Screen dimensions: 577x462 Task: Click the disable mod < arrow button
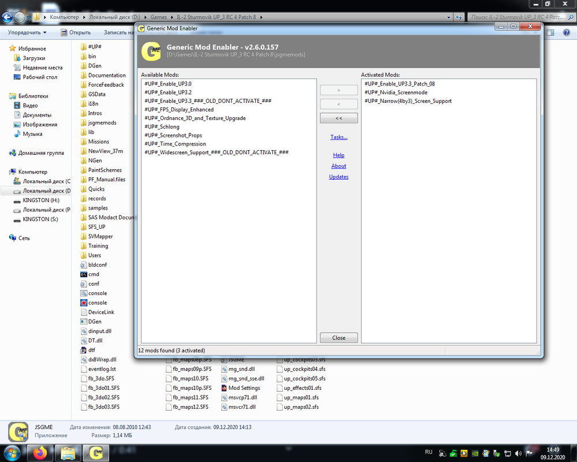339,104
